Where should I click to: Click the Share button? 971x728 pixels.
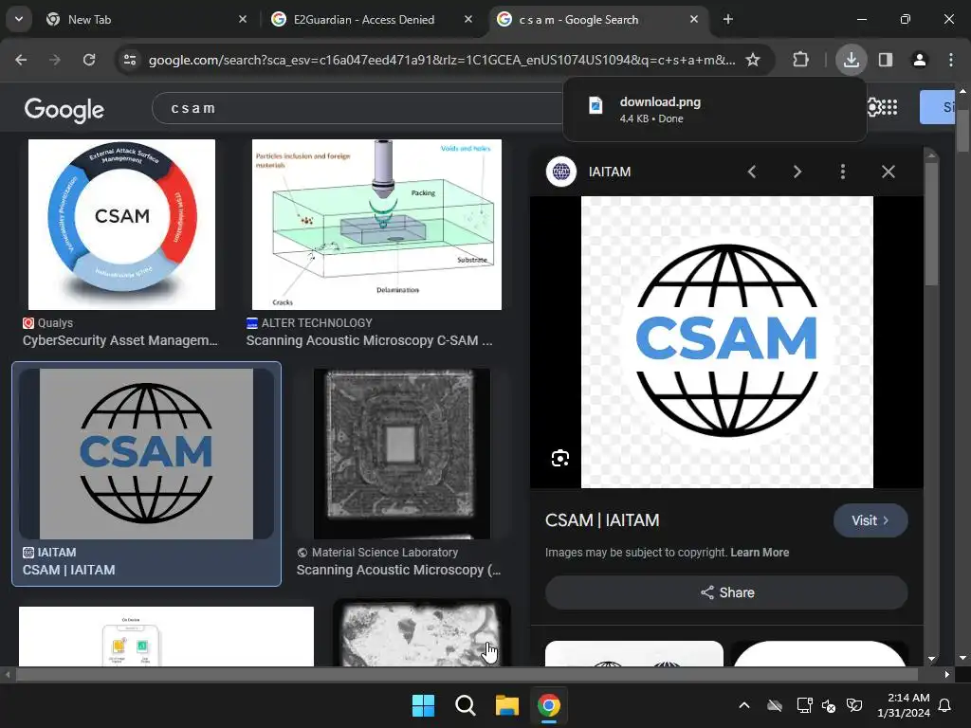point(726,592)
